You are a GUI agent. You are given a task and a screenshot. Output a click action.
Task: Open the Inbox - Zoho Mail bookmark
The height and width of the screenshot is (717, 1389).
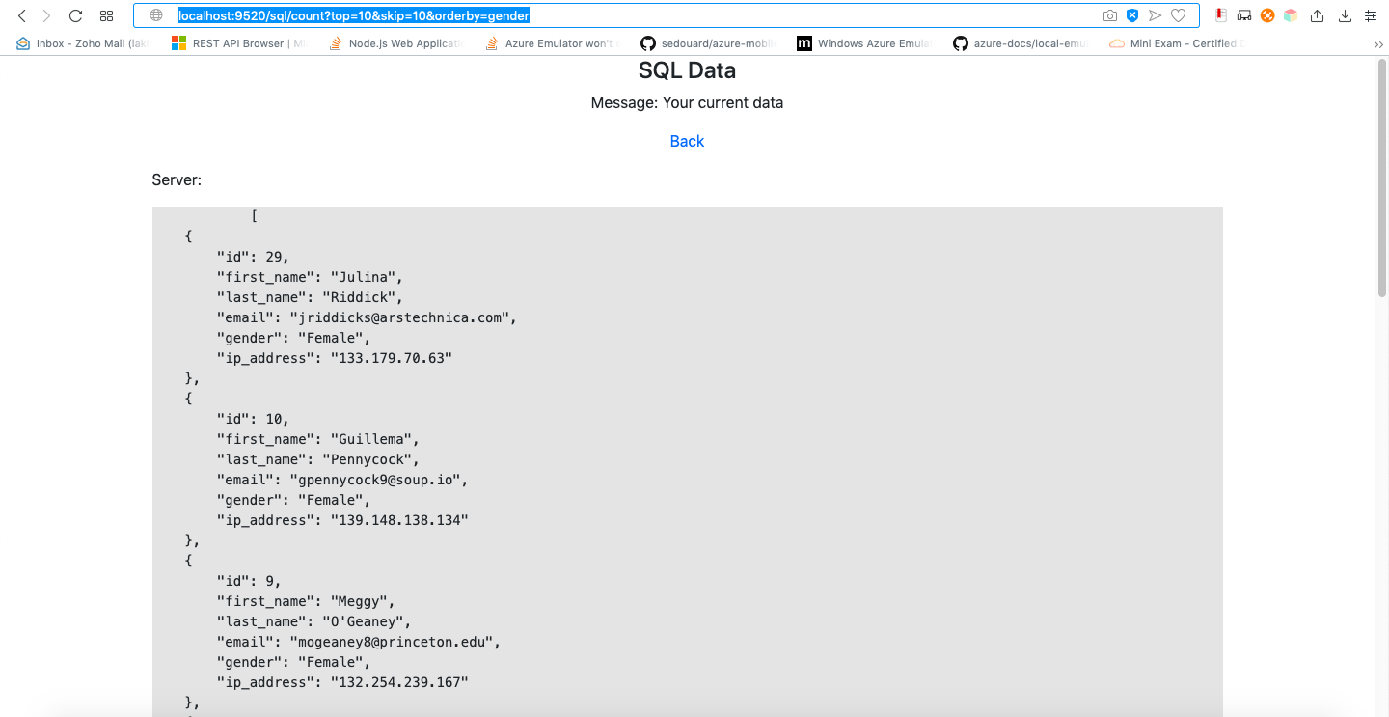pyautogui.click(x=84, y=43)
